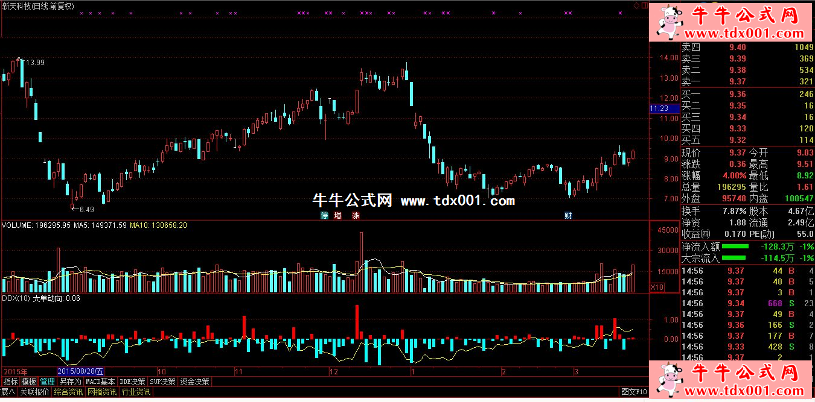Select the 2015/08/28/五 date label on time axis
This screenshot has width=815, height=402.
(81, 371)
